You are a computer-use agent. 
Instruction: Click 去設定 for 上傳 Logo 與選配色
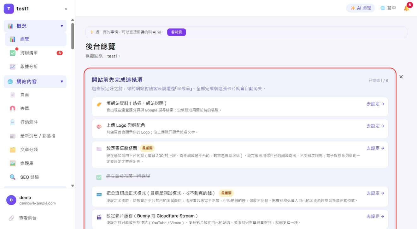tap(375, 126)
